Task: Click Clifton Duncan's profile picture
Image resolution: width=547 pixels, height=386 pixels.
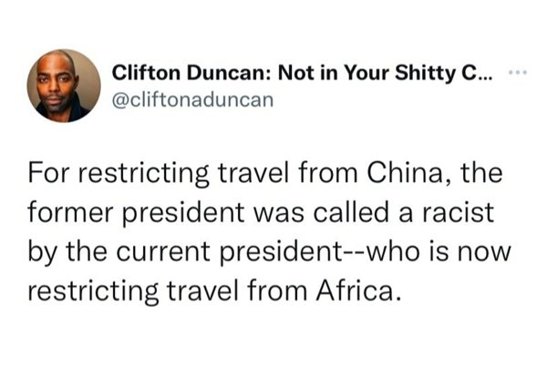Action: pos(64,86)
